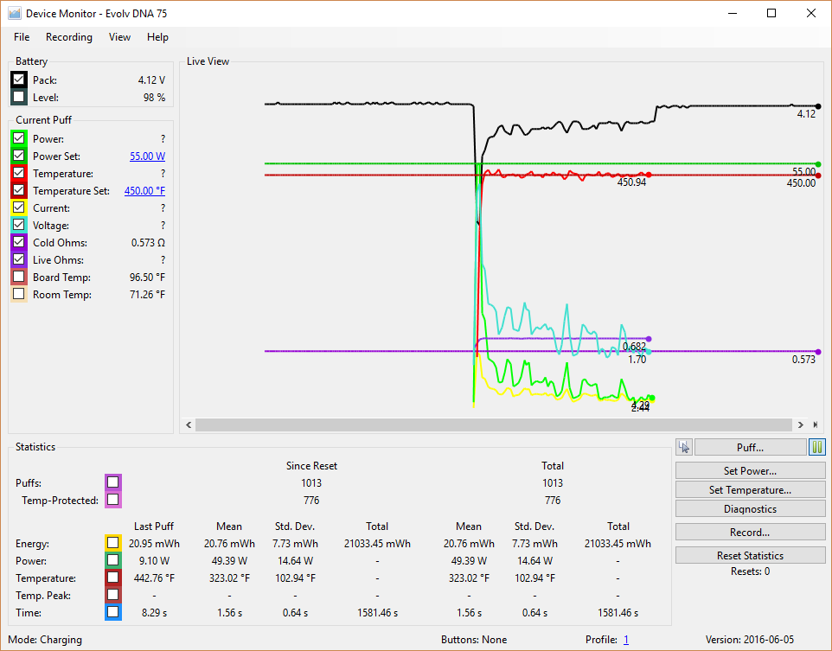Click the cursor select icon left of Puff

(x=684, y=447)
